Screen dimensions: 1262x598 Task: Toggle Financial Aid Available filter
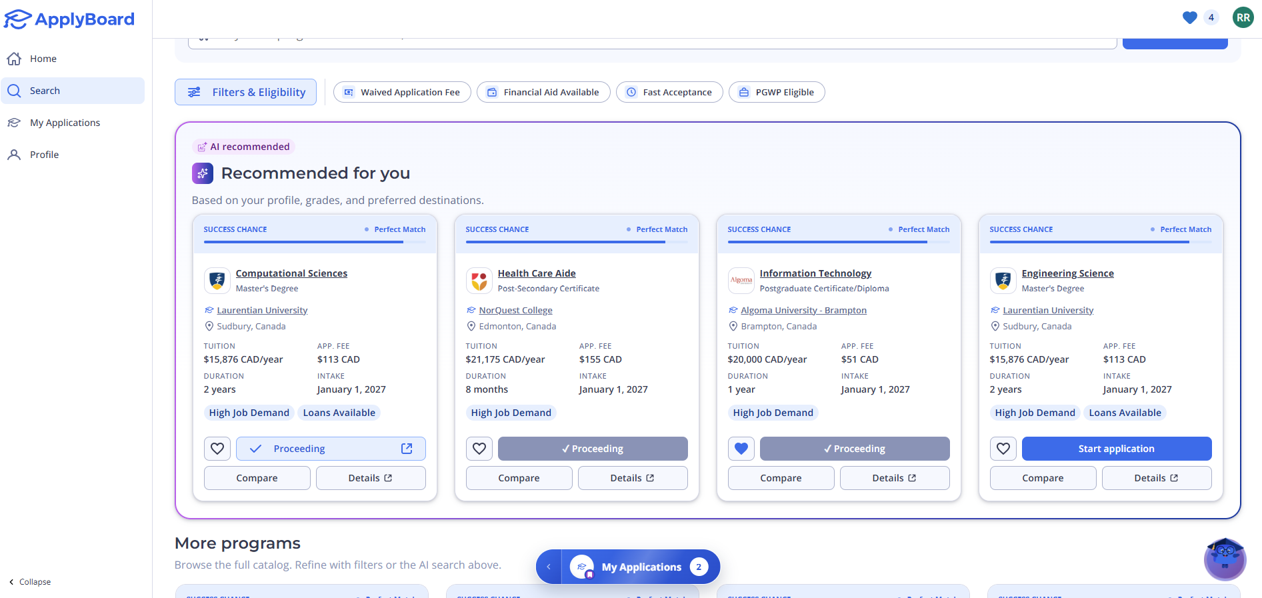click(x=543, y=92)
